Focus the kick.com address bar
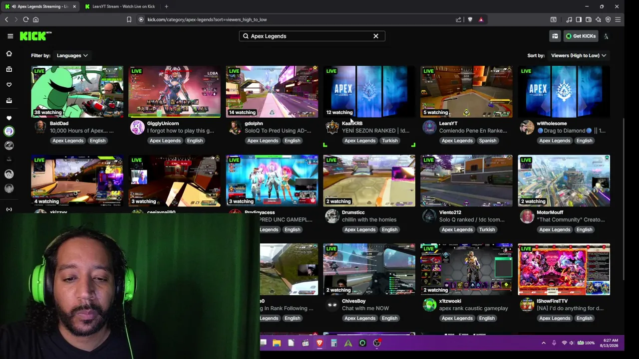Viewport: 639px width, 359px height. tap(300, 19)
